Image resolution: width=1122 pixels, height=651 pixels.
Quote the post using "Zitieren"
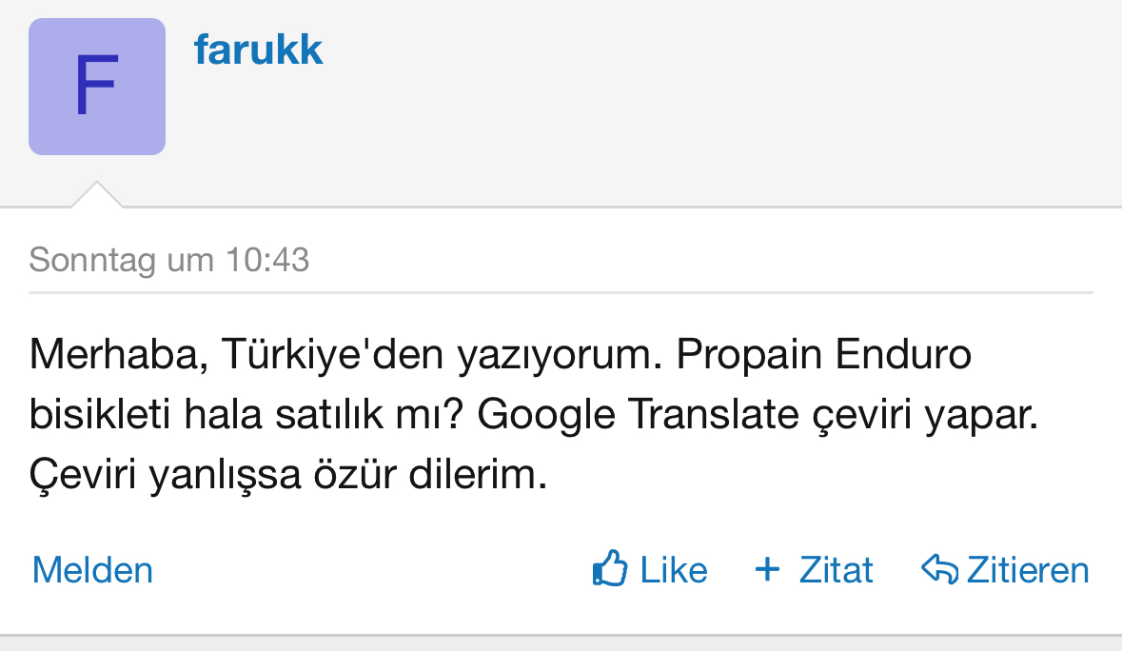click(x=1028, y=570)
